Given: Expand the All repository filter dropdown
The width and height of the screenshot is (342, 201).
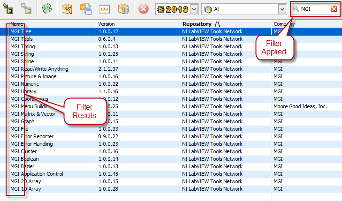Looking at the screenshot, I should 281,9.
